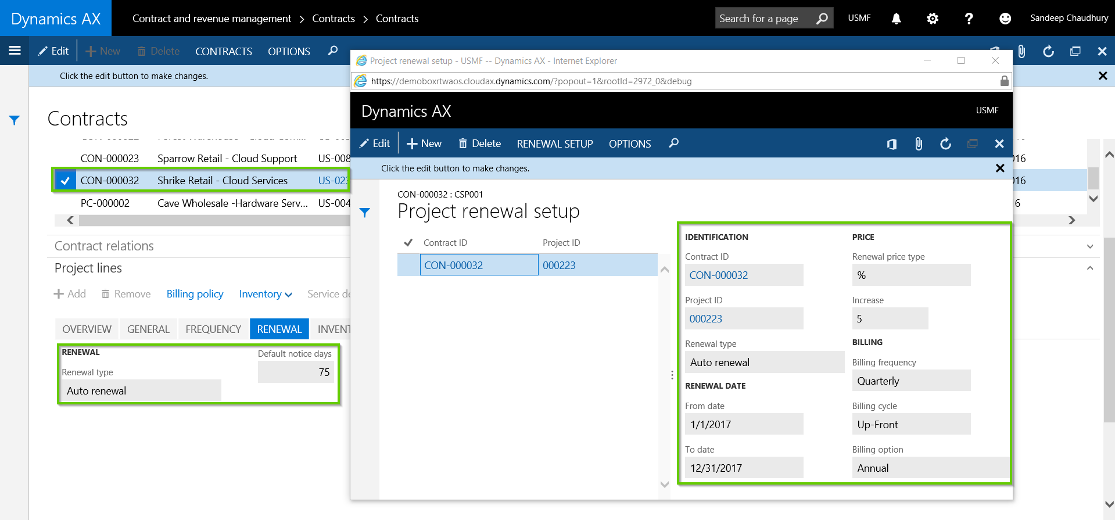Viewport: 1115px width, 520px height.
Task: Click Add in the Project lines toolbar
Action: (x=70, y=294)
